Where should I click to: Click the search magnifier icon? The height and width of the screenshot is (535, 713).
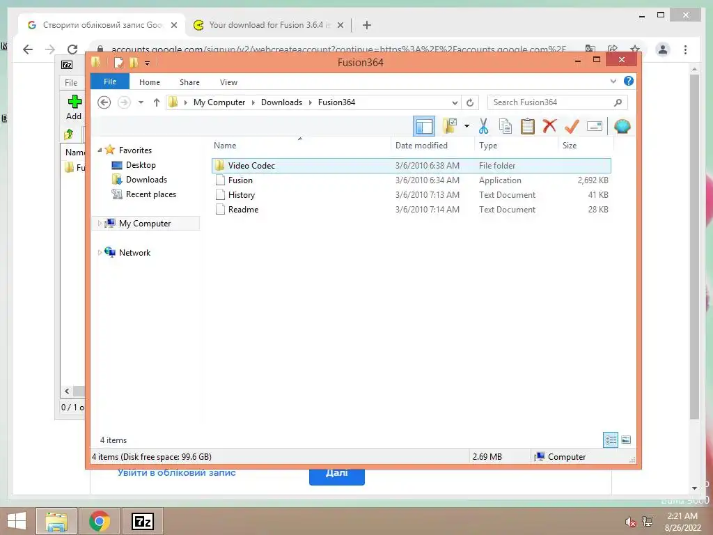pos(618,102)
